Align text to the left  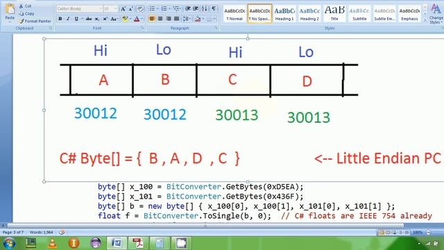pos(152,19)
